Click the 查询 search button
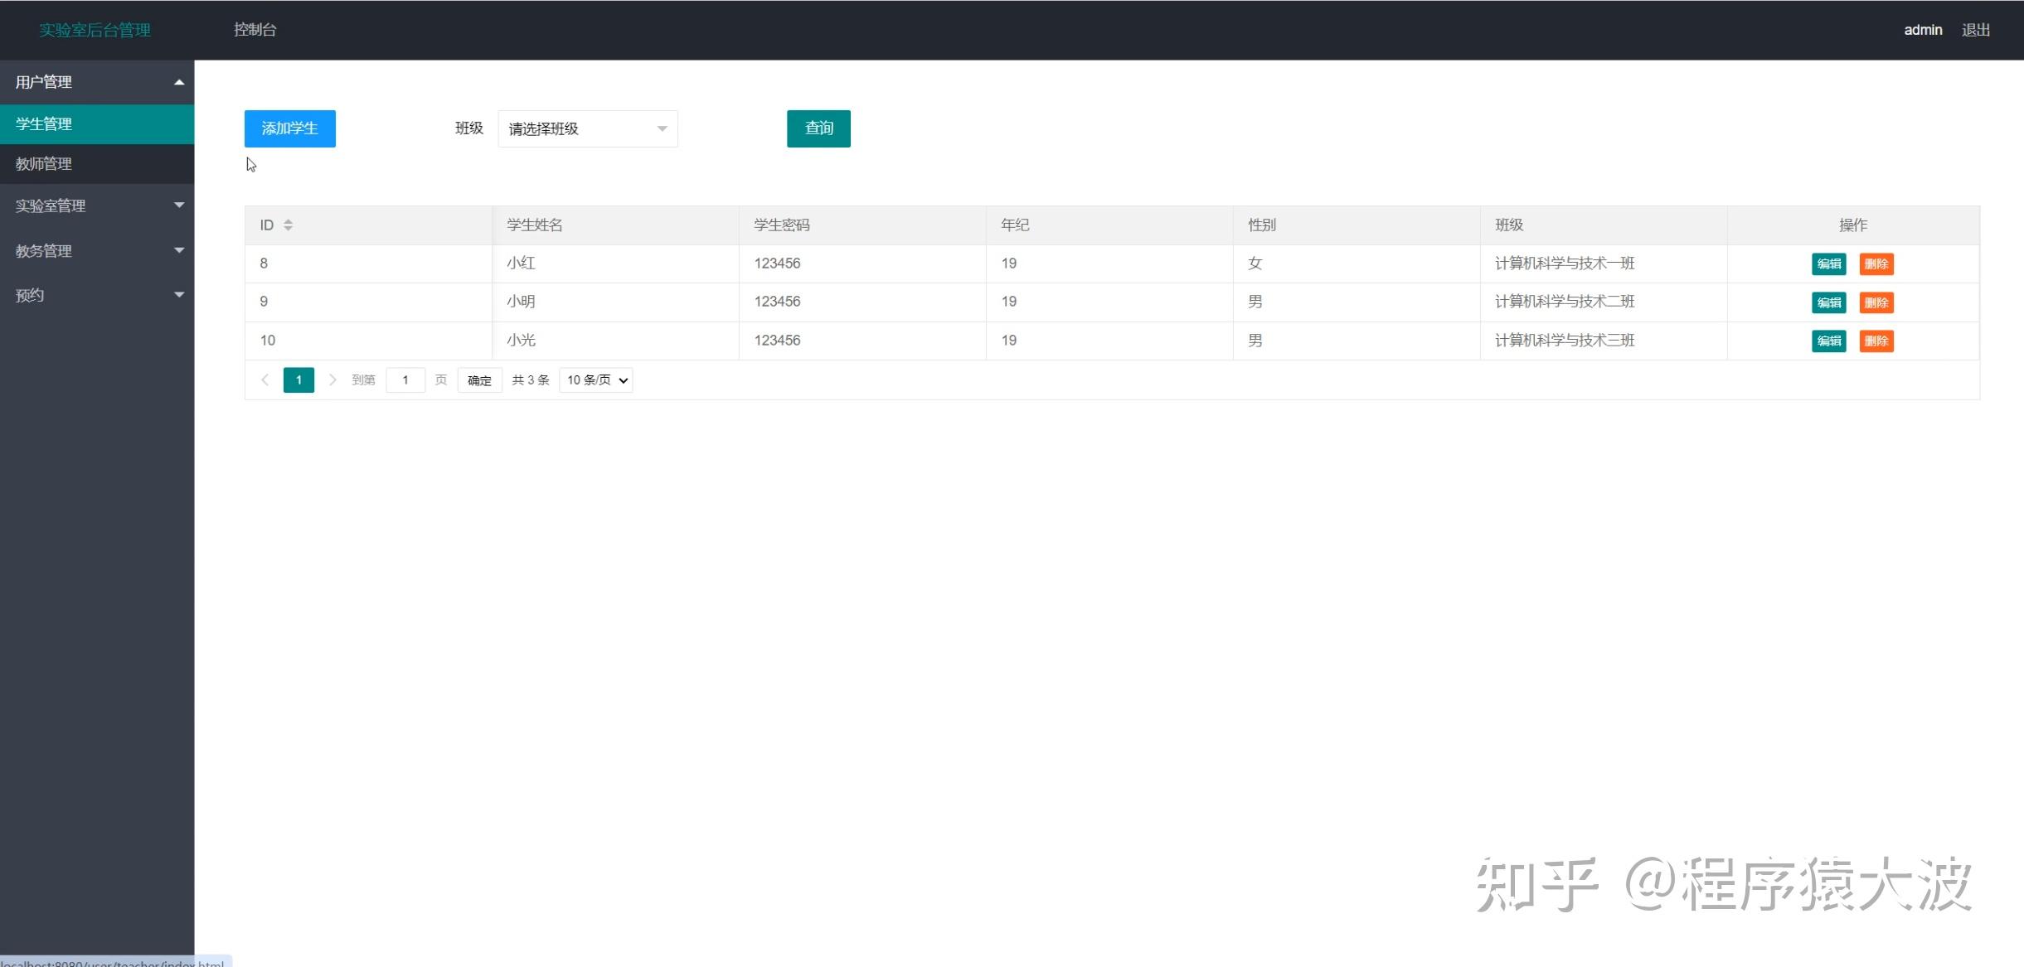 [818, 128]
